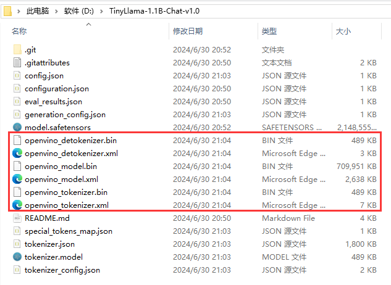This screenshot has height=285, width=391.
Task: Select the tokenizer.model file name
Action: [54, 257]
